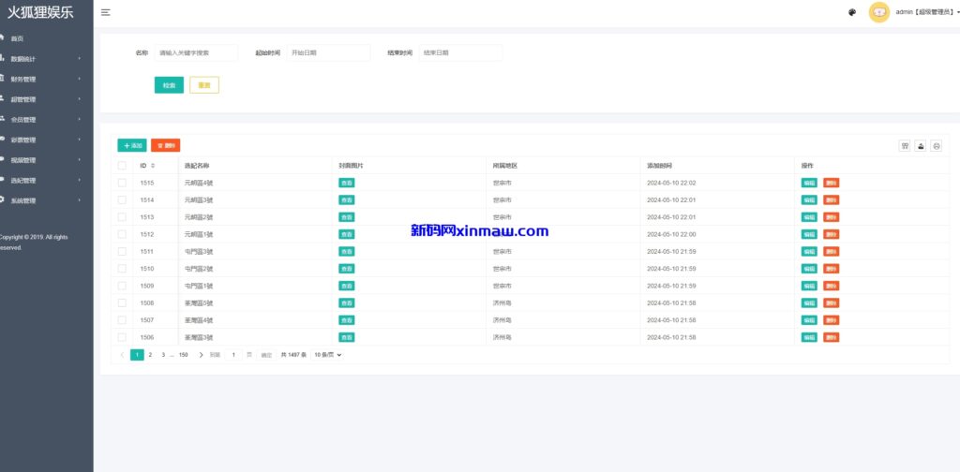Open 首页 in the sidebar
960x472 pixels.
(x=18, y=38)
